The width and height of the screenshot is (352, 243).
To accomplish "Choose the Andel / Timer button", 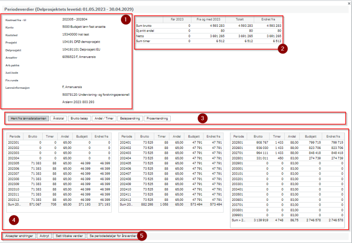I will (x=104, y=118).
